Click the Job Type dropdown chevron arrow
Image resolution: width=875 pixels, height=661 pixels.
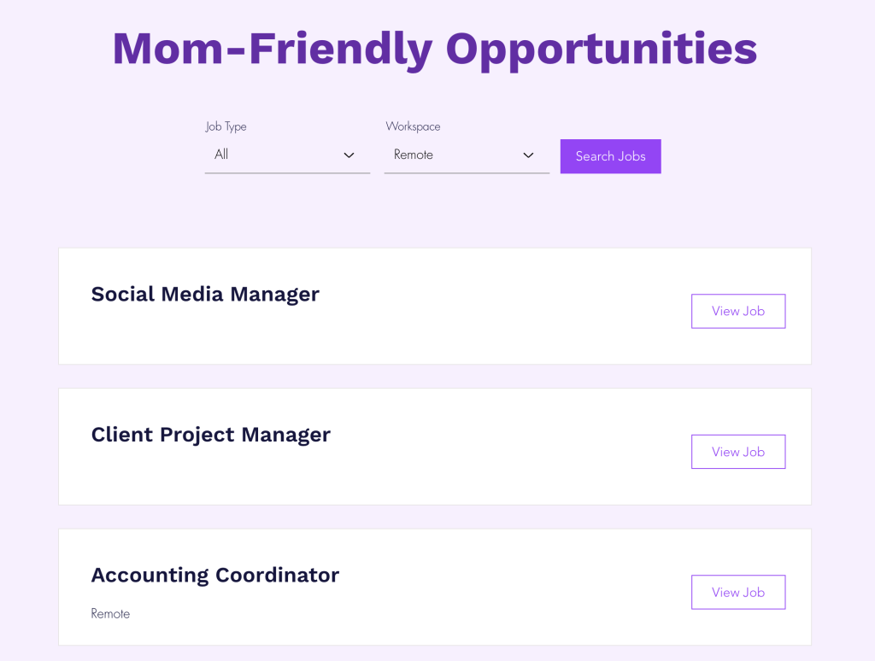click(x=349, y=155)
